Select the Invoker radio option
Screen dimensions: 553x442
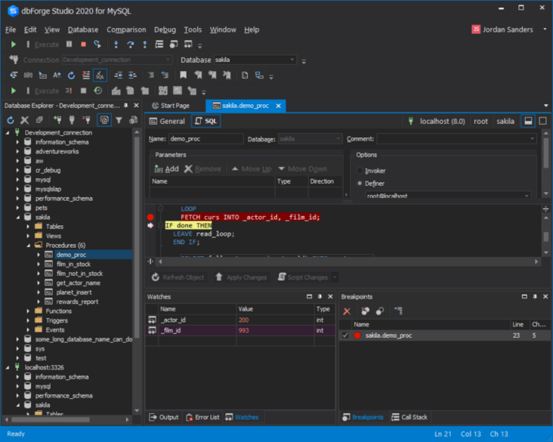pos(359,171)
